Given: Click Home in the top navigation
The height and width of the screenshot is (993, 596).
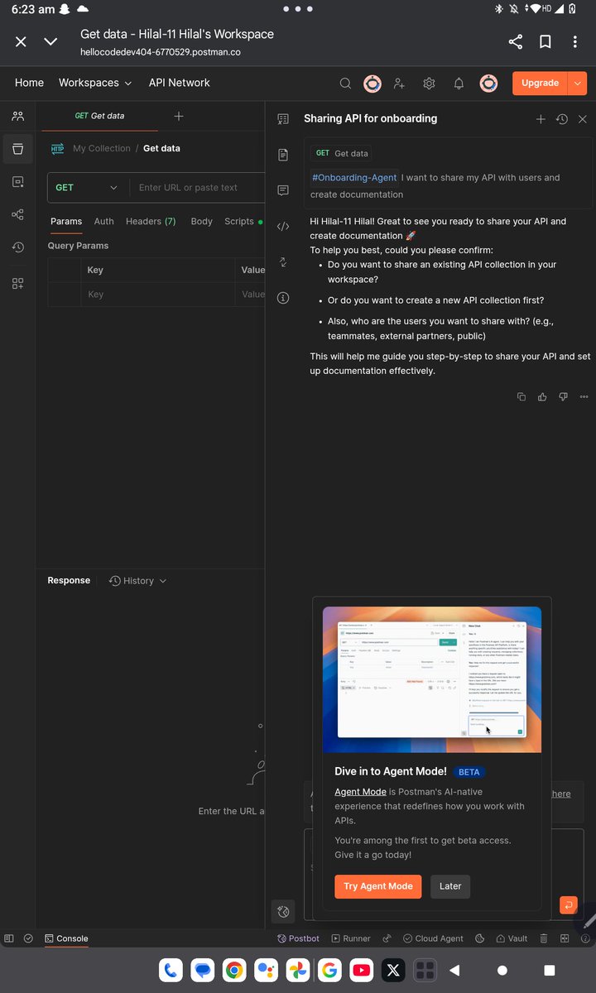Looking at the screenshot, I should (29, 83).
